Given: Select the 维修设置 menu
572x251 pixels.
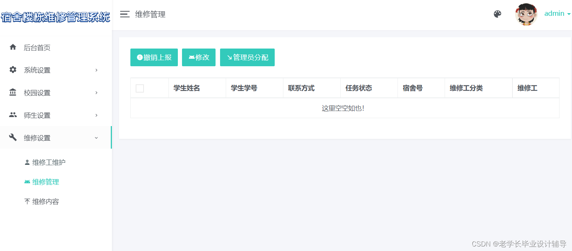Looking at the screenshot, I should point(56,138).
